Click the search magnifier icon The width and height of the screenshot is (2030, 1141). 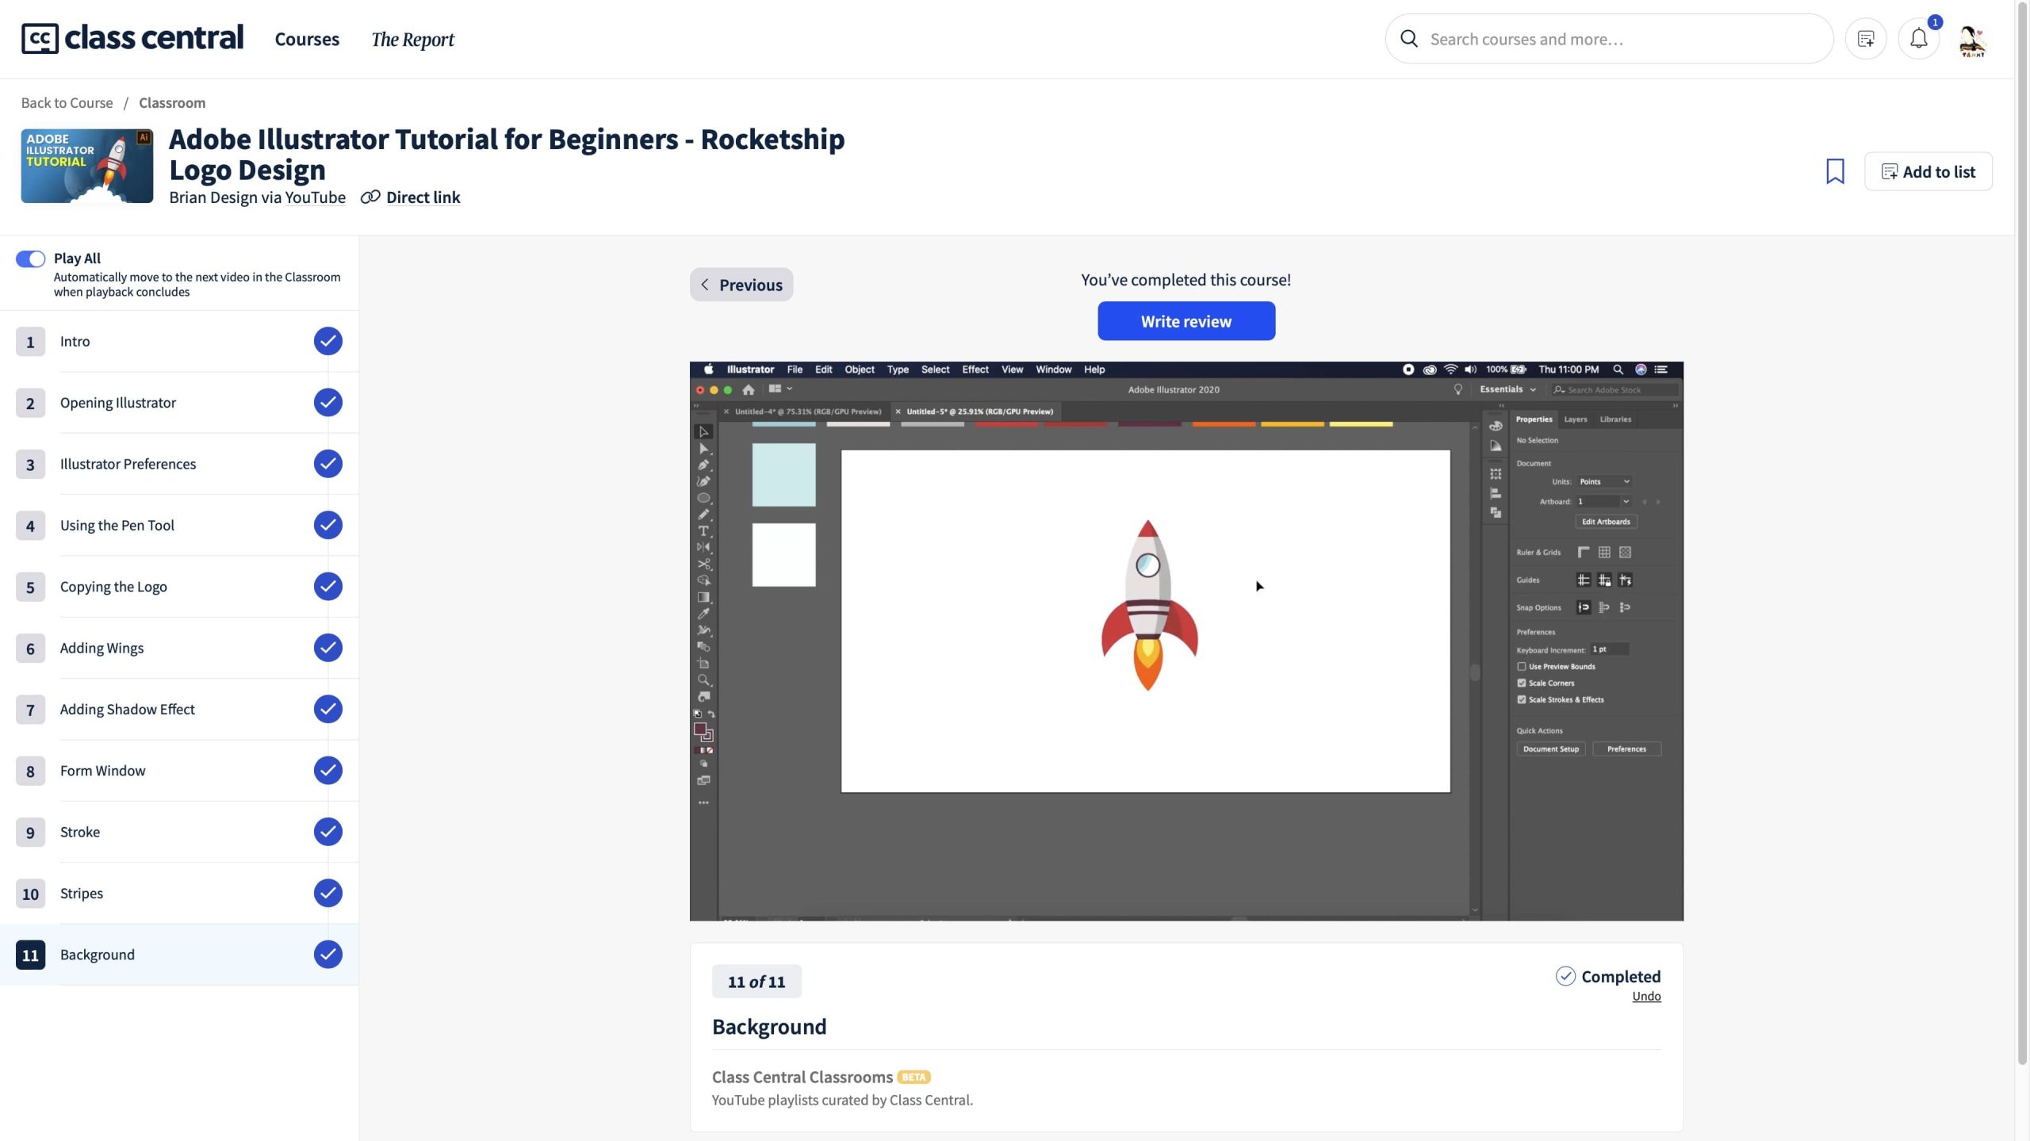(x=1409, y=39)
